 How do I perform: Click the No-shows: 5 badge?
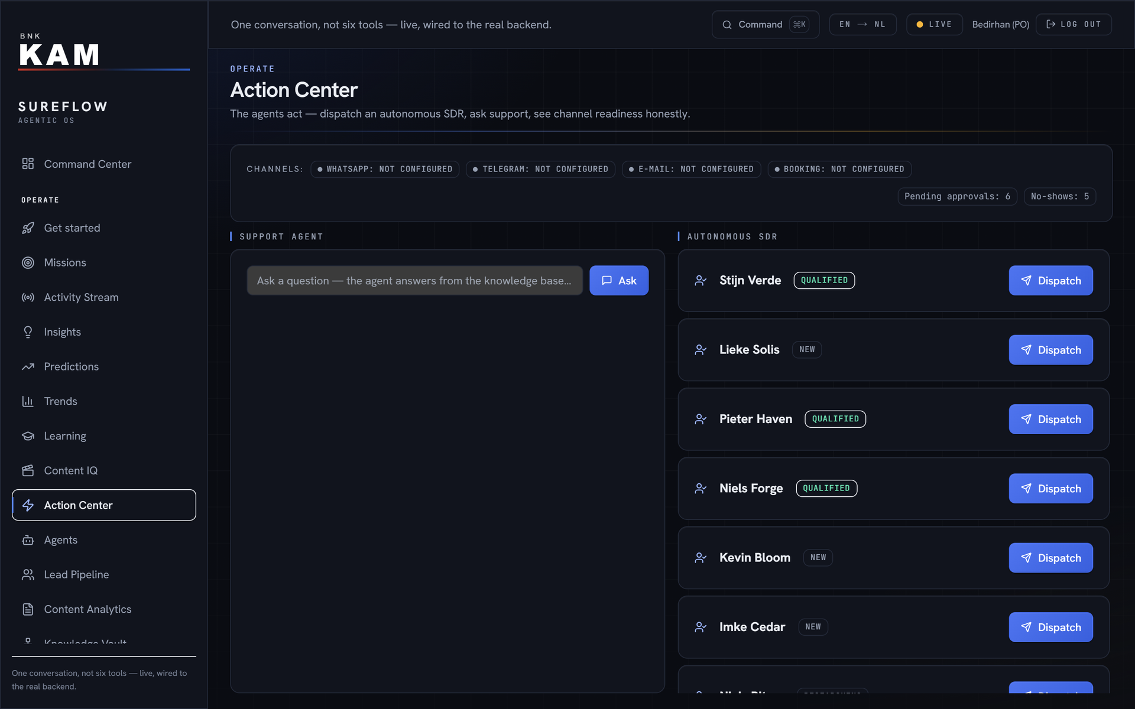coord(1060,196)
